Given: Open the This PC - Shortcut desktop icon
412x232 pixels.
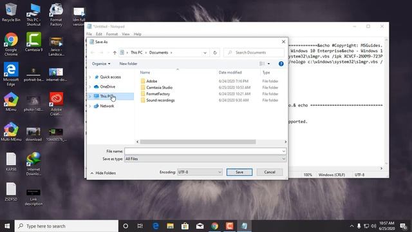Looking at the screenshot, I should [33, 14].
